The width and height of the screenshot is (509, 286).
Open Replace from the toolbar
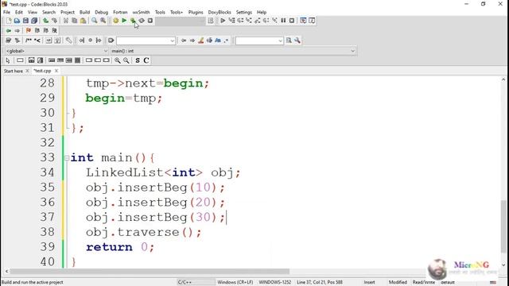[x=103, y=21]
